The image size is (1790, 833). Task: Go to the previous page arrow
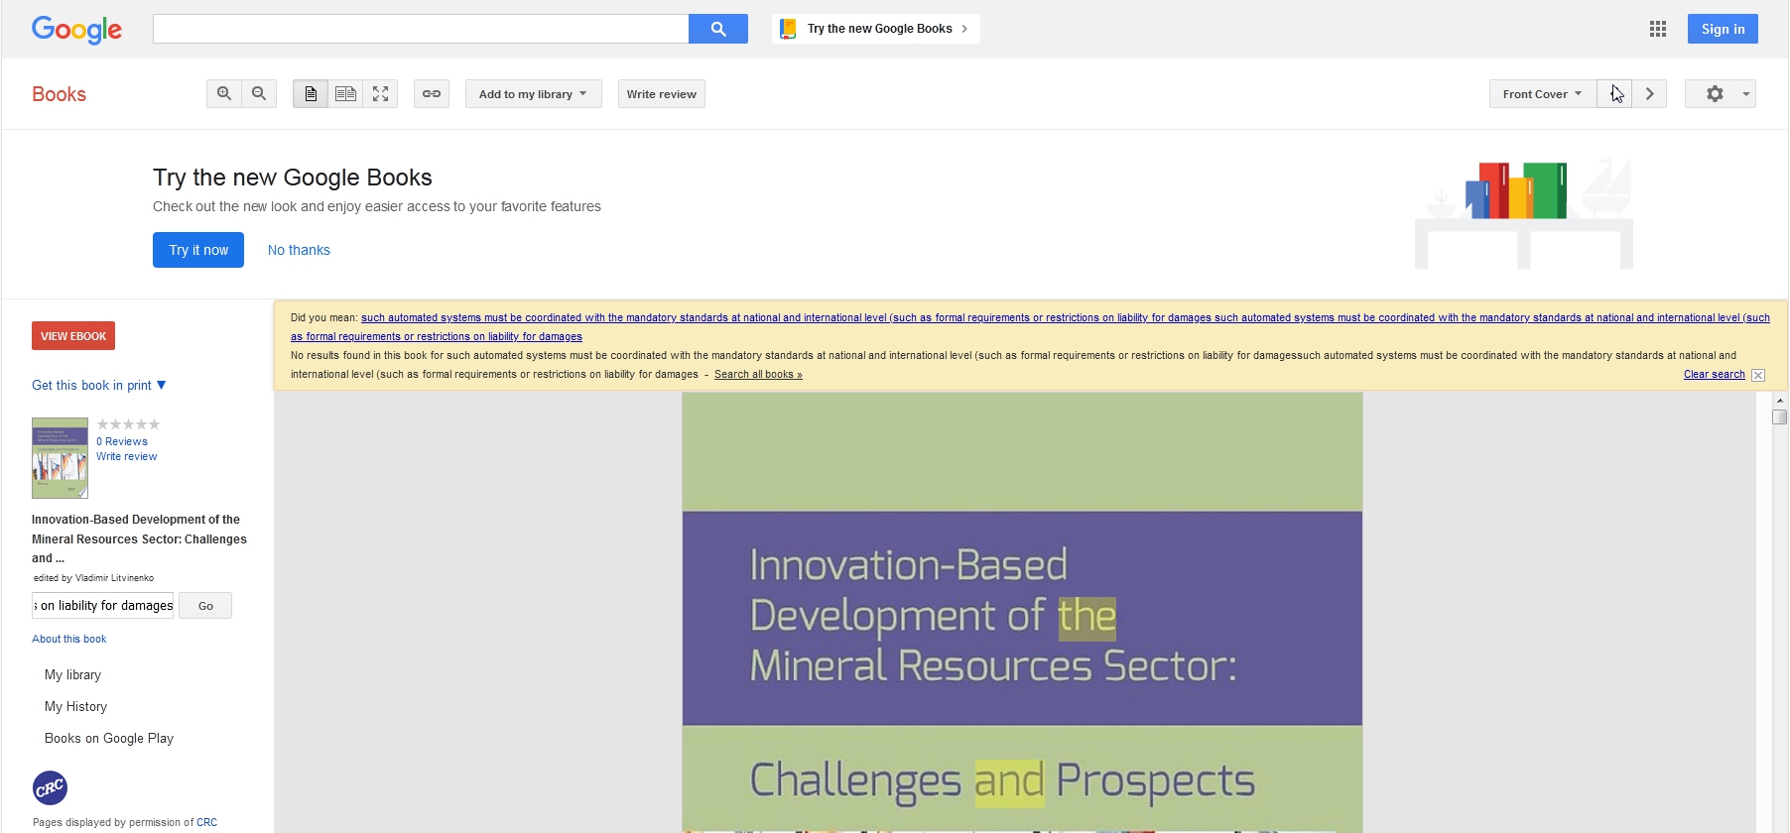click(1614, 93)
